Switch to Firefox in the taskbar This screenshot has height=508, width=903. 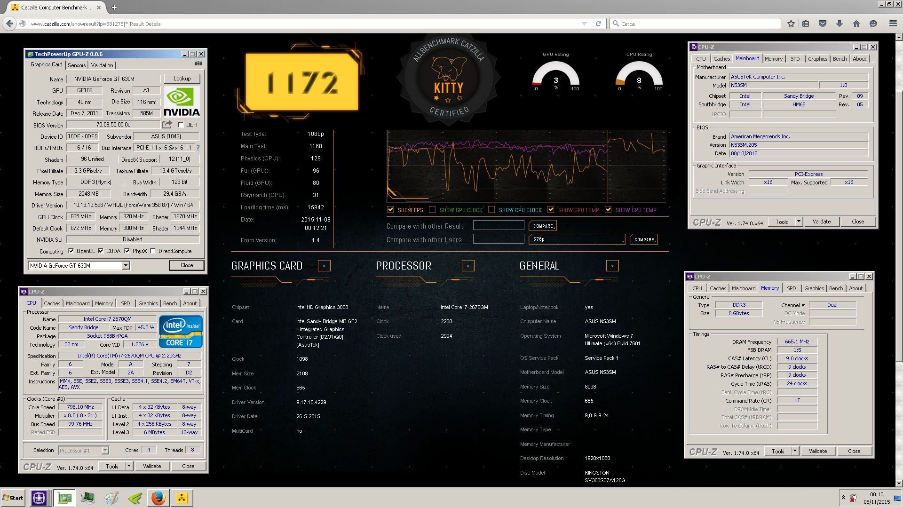coord(158,498)
